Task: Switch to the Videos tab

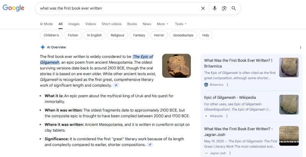Action: click(x=91, y=24)
